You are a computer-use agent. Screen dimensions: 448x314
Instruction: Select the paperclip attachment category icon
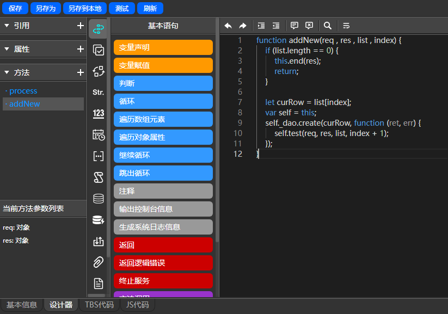tap(99, 262)
